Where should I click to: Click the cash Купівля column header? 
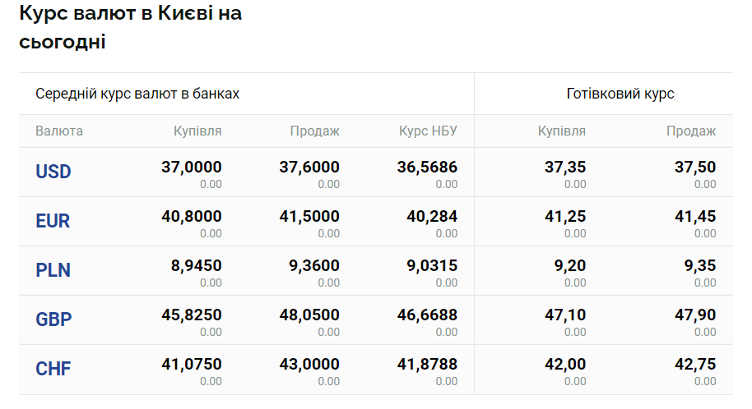[x=562, y=131]
